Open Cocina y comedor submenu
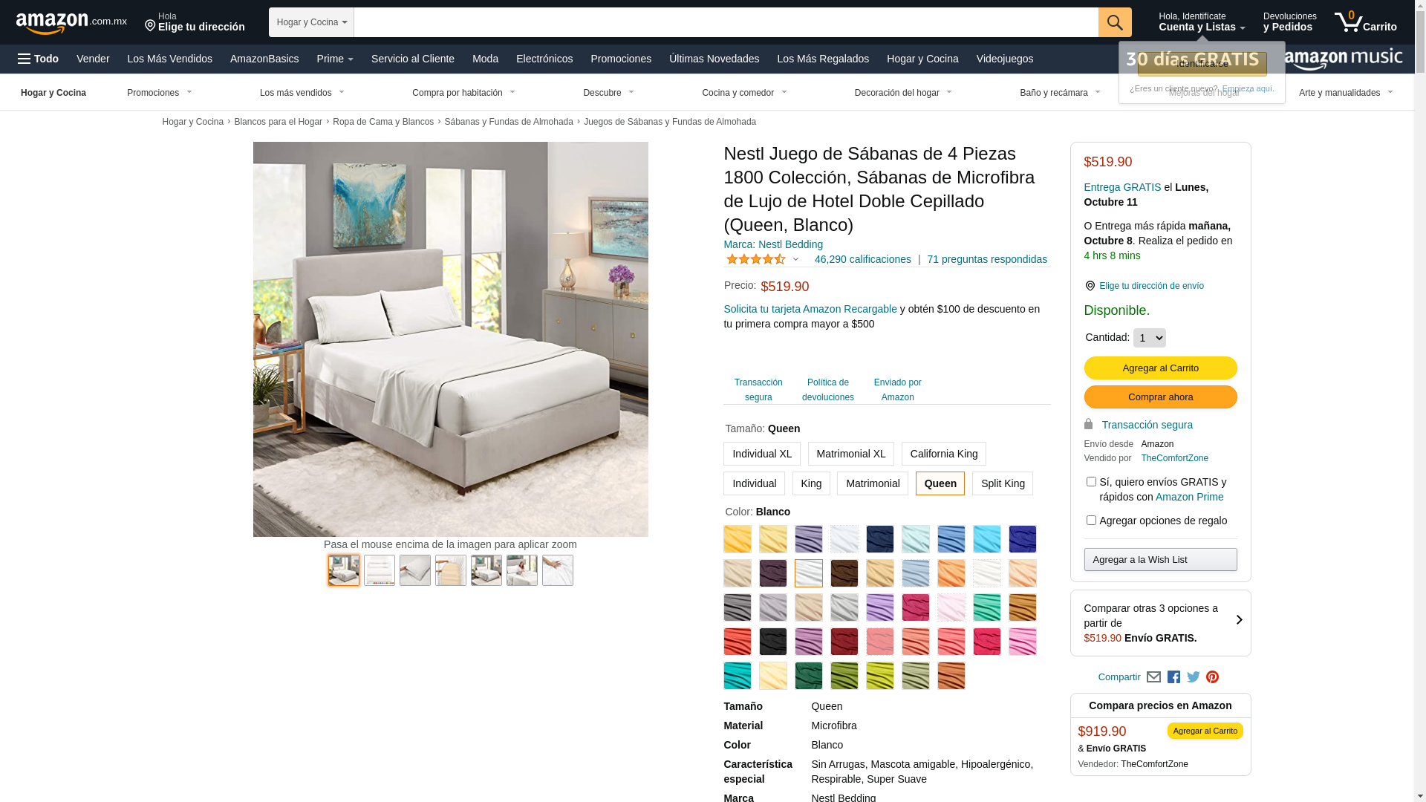The height and width of the screenshot is (802, 1426). click(744, 93)
